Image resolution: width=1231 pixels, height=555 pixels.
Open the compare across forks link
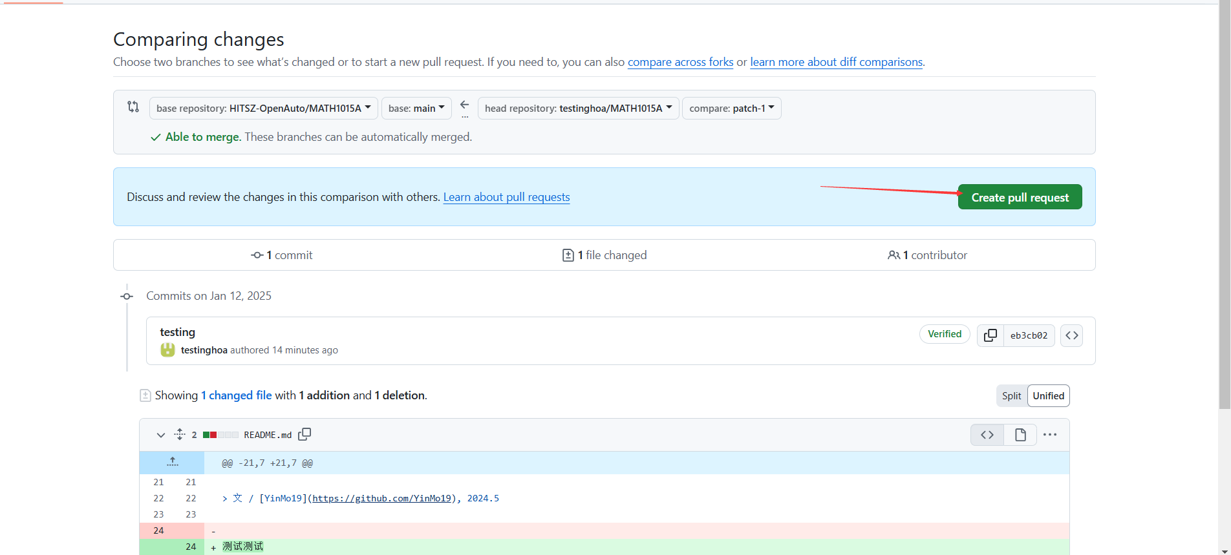pyautogui.click(x=680, y=62)
